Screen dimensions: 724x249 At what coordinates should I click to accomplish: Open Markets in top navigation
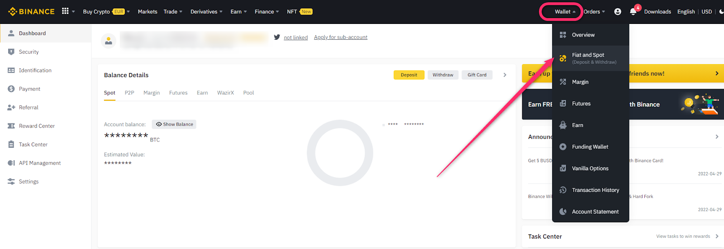148,12
